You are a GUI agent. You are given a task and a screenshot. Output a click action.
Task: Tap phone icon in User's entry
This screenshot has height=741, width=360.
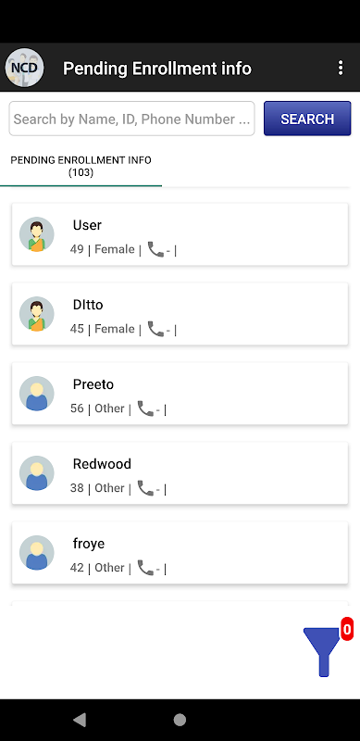pos(155,249)
